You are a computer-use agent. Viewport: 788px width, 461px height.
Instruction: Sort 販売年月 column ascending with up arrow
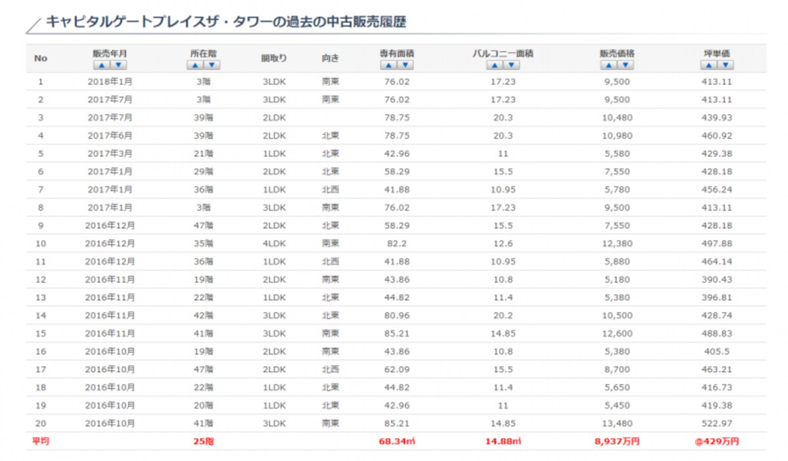(102, 65)
